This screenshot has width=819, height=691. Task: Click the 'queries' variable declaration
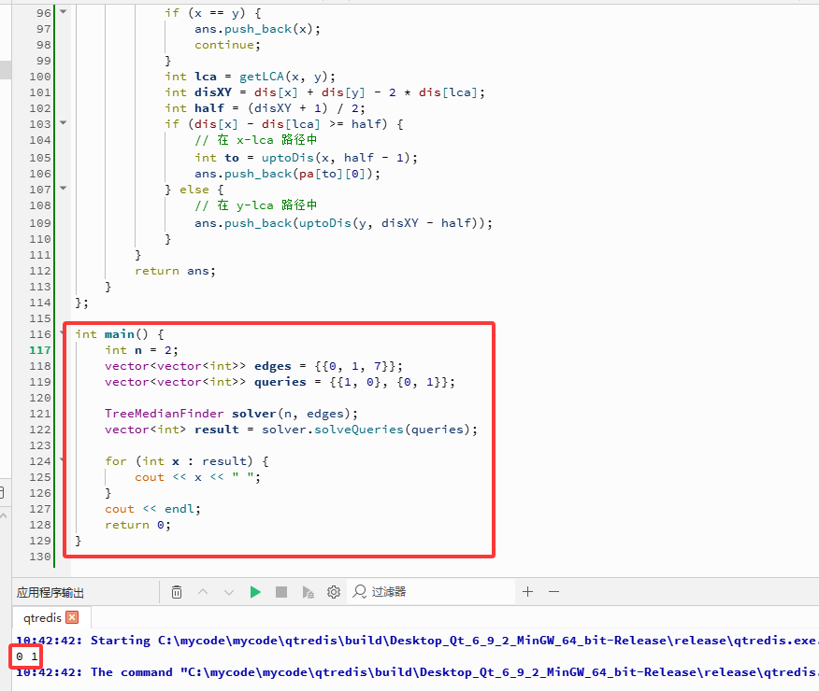(x=280, y=382)
